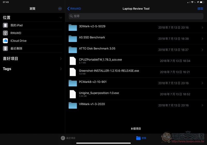Click the 3DMark-v2-5-5029 name
This screenshot has height=145, width=207.
coord(92,26)
